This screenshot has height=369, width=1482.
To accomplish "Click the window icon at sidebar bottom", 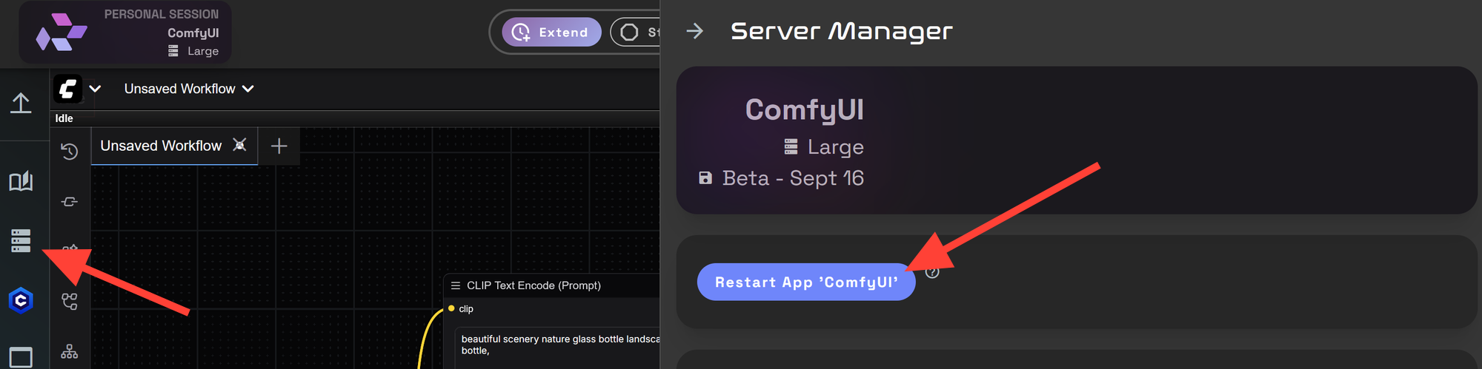I will [21, 358].
